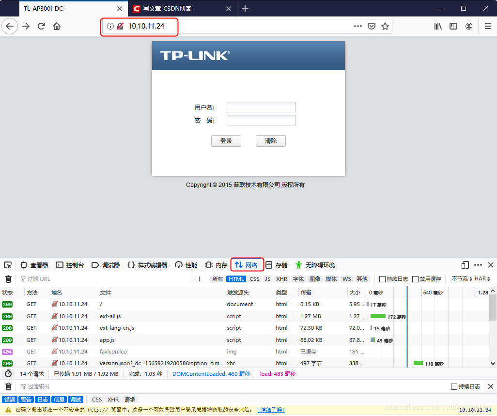This screenshot has height=416, width=497.
Task: Click the 清除 clear button
Action: click(270, 141)
